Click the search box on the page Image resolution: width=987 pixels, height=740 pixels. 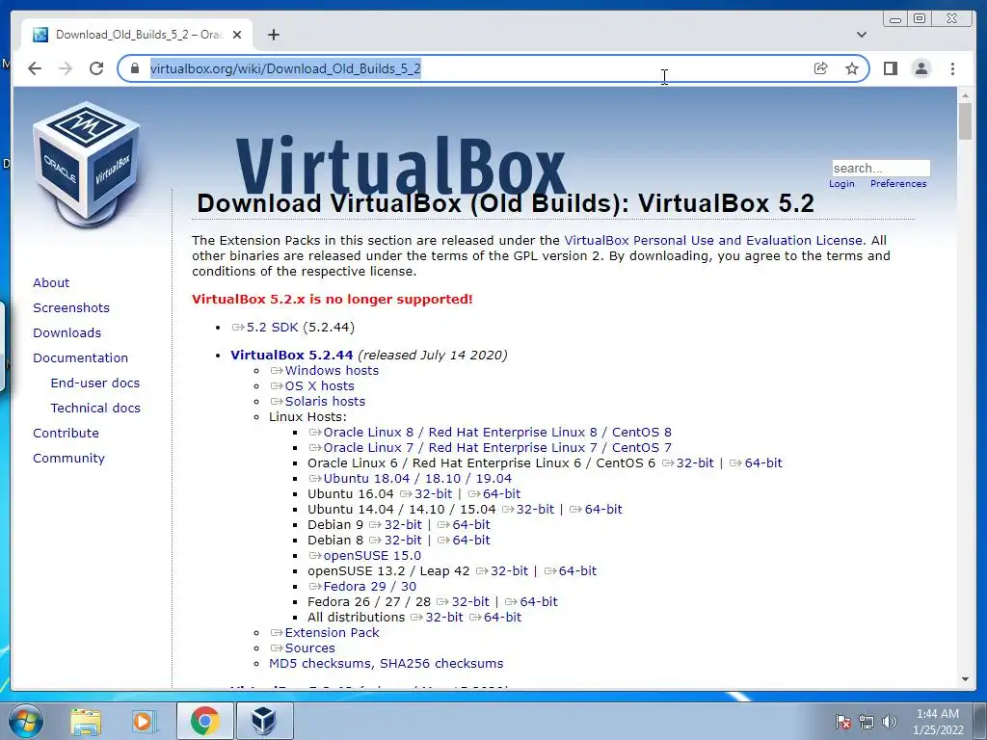(x=881, y=168)
